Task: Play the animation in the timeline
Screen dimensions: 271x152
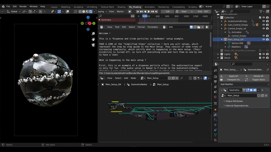Action: [x=149, y=12]
